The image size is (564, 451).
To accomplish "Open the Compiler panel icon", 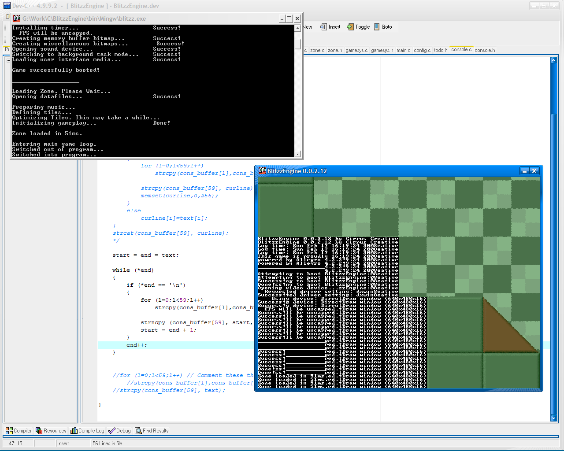I will coord(9,431).
